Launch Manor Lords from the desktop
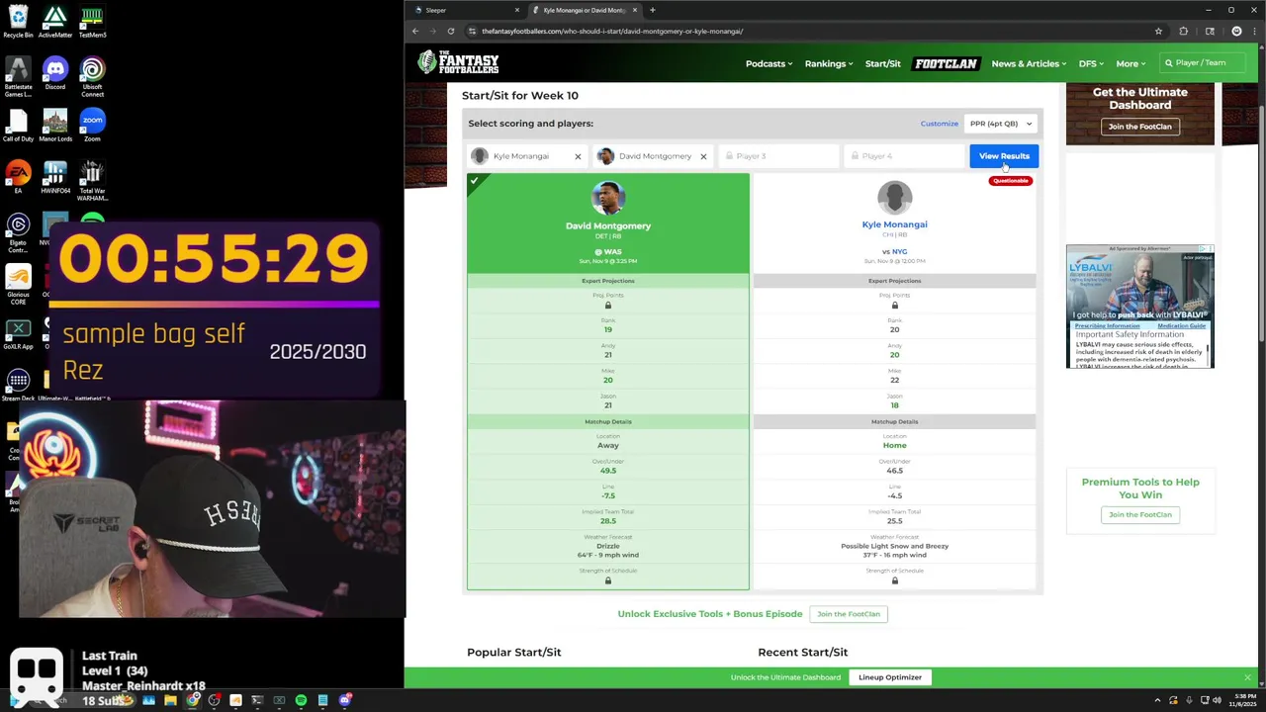The height and width of the screenshot is (712, 1266). pos(55,126)
